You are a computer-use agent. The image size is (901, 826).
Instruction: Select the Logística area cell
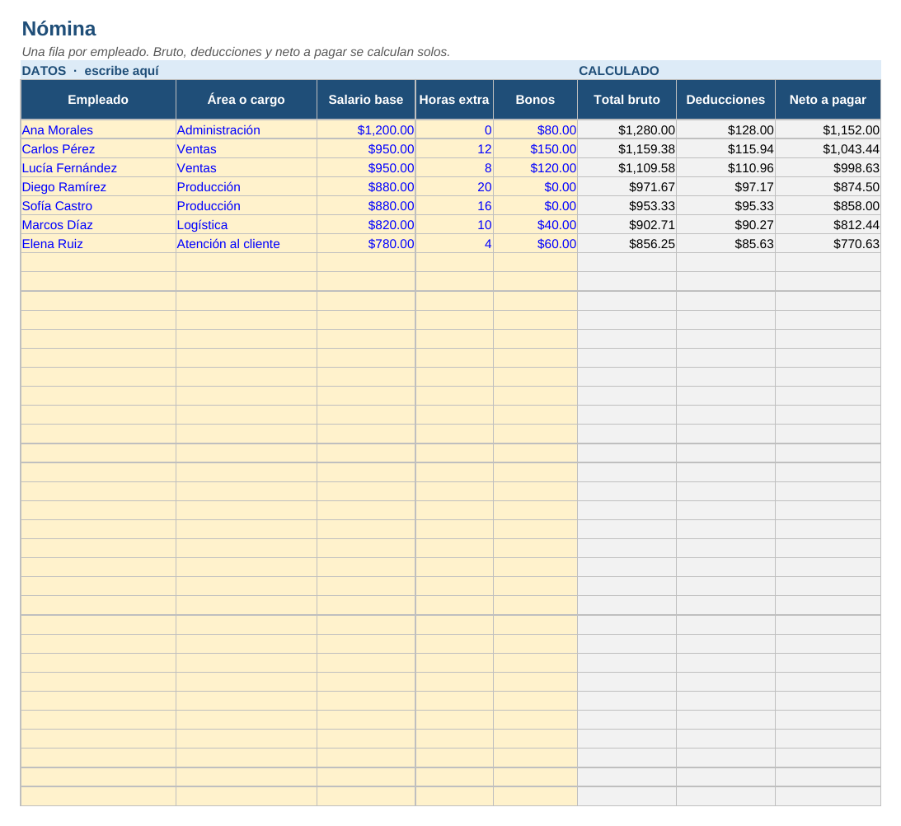(246, 225)
